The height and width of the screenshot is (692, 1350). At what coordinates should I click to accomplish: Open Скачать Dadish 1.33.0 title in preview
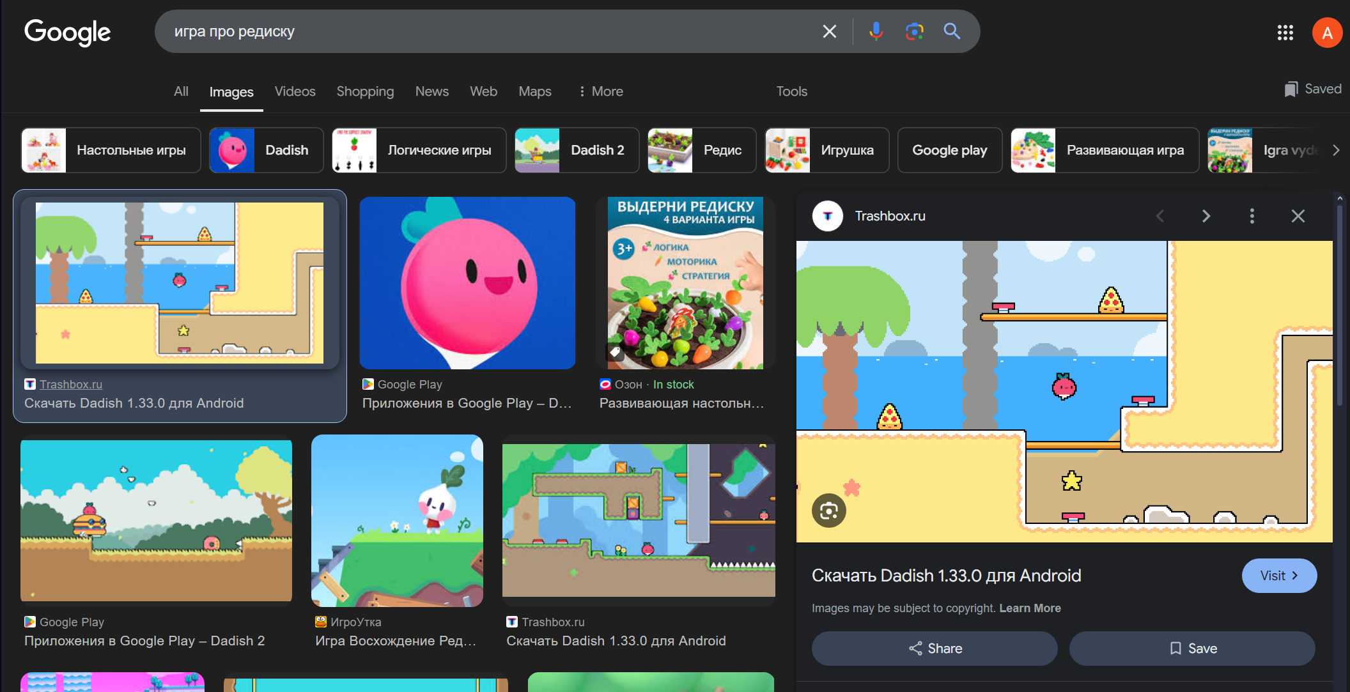tap(946, 576)
